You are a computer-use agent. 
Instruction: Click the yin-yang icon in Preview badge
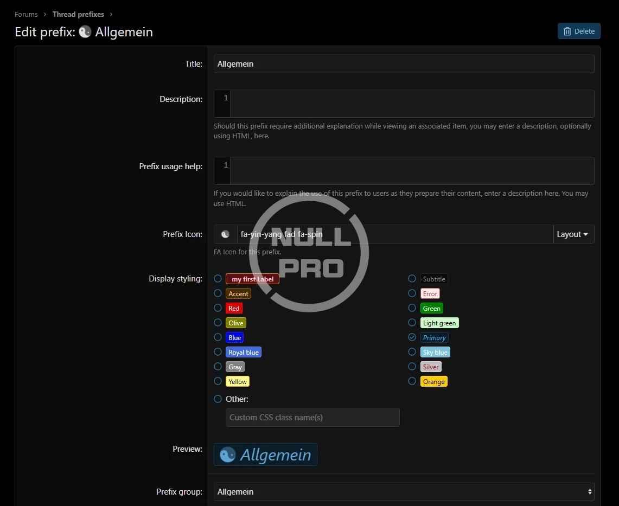[x=227, y=454]
